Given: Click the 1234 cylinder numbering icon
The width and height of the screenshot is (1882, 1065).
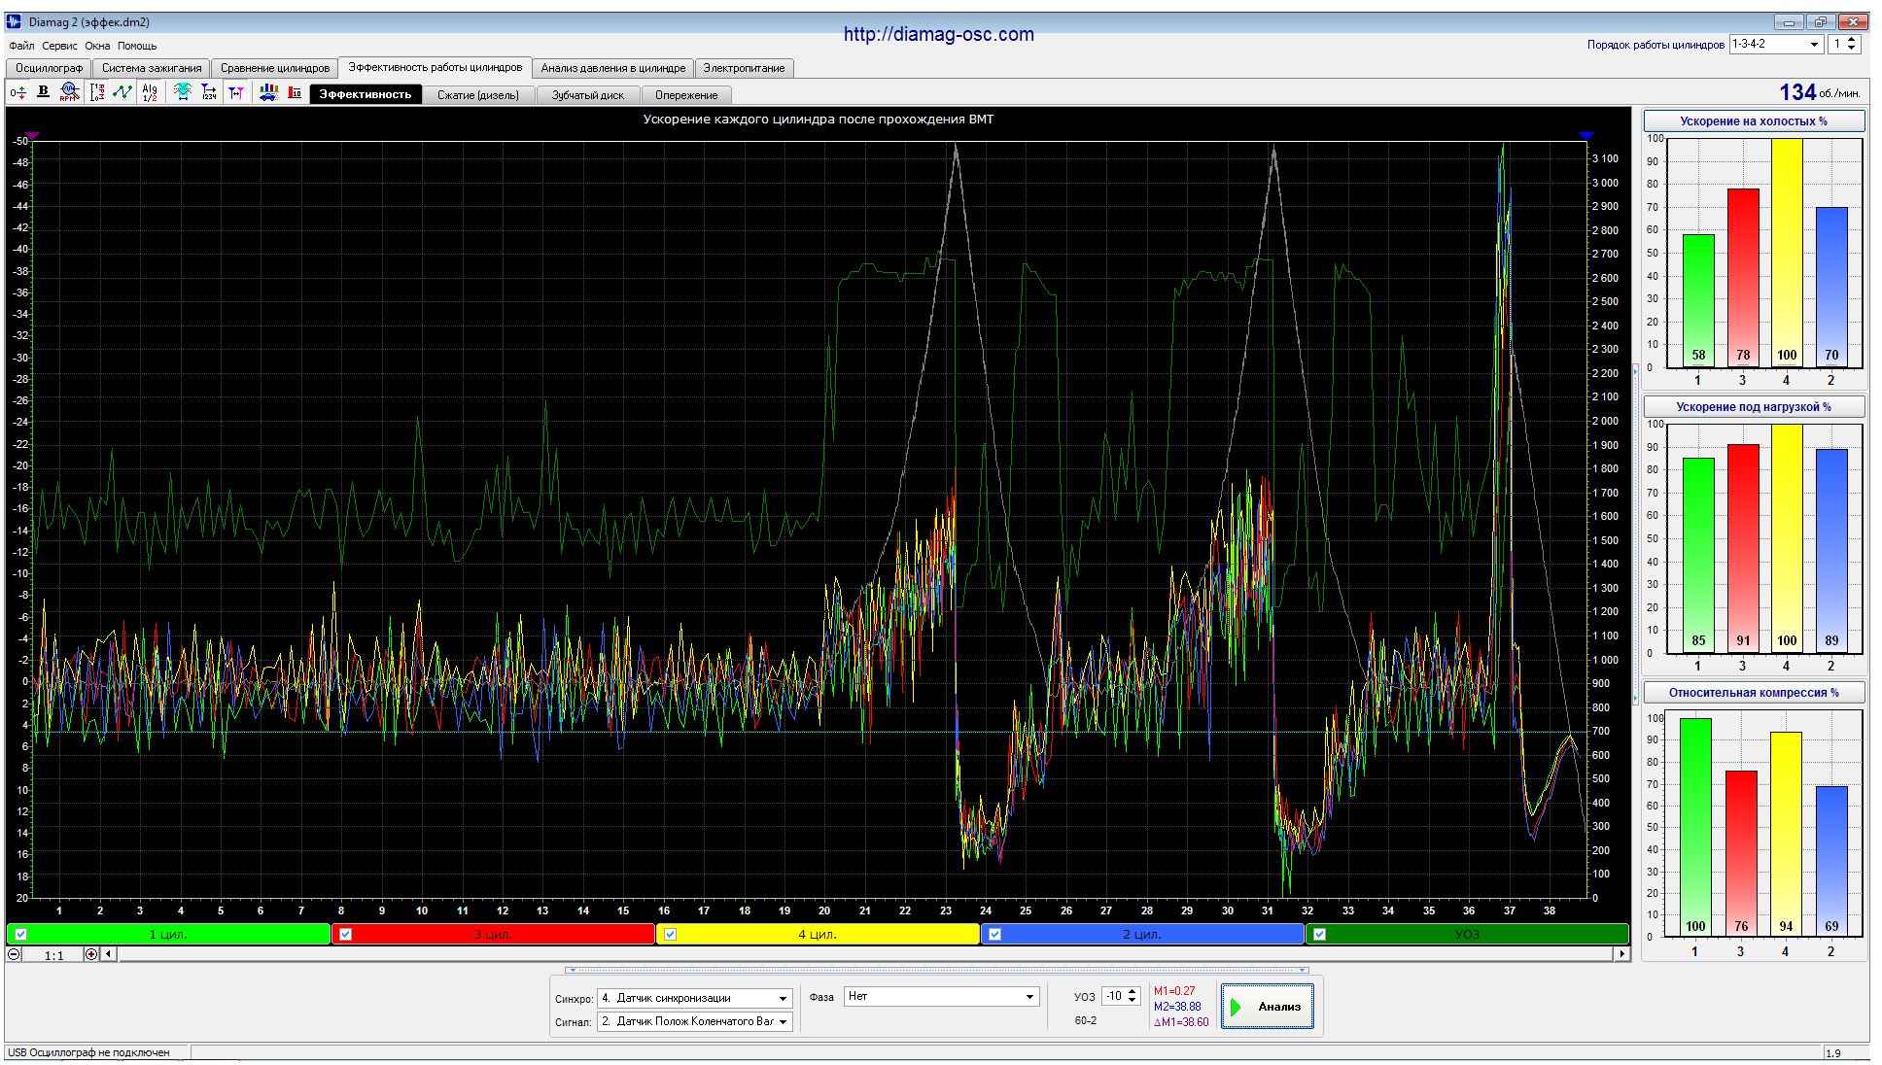Looking at the screenshot, I should pyautogui.click(x=209, y=92).
